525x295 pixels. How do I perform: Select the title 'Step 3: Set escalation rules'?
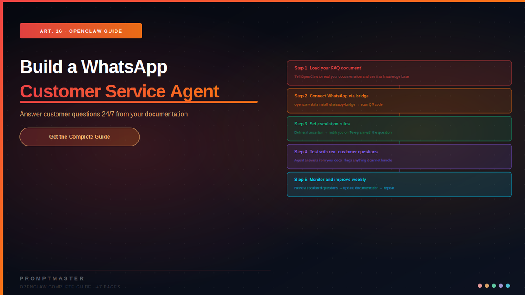(322, 124)
